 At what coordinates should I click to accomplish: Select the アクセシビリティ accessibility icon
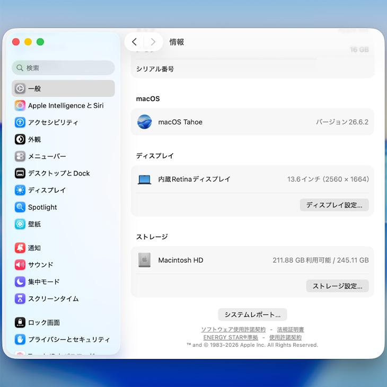click(x=20, y=122)
